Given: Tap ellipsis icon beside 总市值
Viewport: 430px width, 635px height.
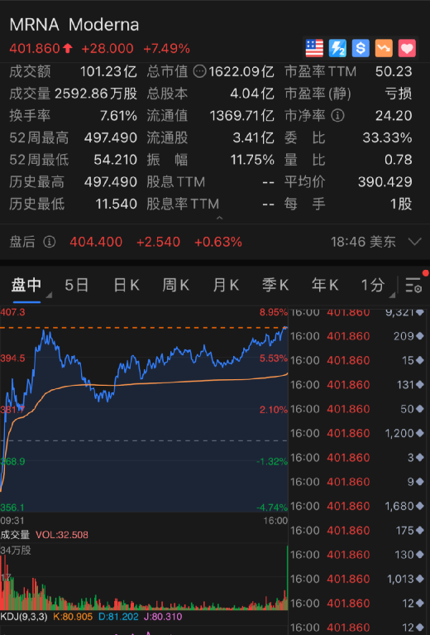Looking at the screenshot, I should pos(199,72).
